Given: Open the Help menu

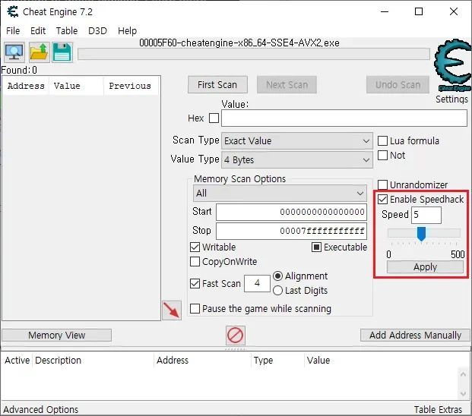Looking at the screenshot, I should point(128,30).
